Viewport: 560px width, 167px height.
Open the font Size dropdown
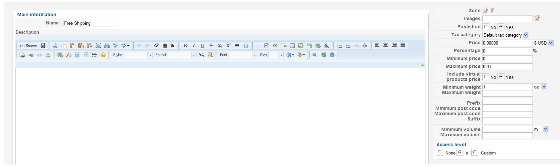tap(276, 55)
